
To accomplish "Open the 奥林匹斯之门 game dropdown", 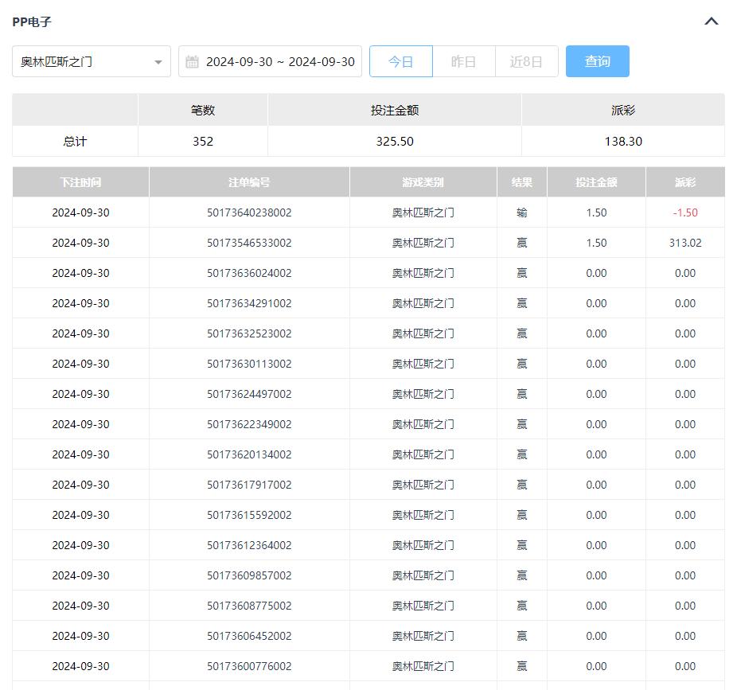I will [92, 61].
